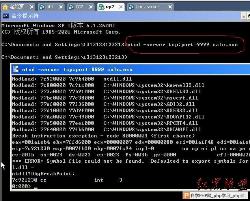The image size is (250, 201).
Task: Click the Microsoft Windows XP version line
Action: [x=58, y=26]
